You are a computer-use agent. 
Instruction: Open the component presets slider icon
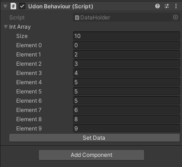(167, 6)
